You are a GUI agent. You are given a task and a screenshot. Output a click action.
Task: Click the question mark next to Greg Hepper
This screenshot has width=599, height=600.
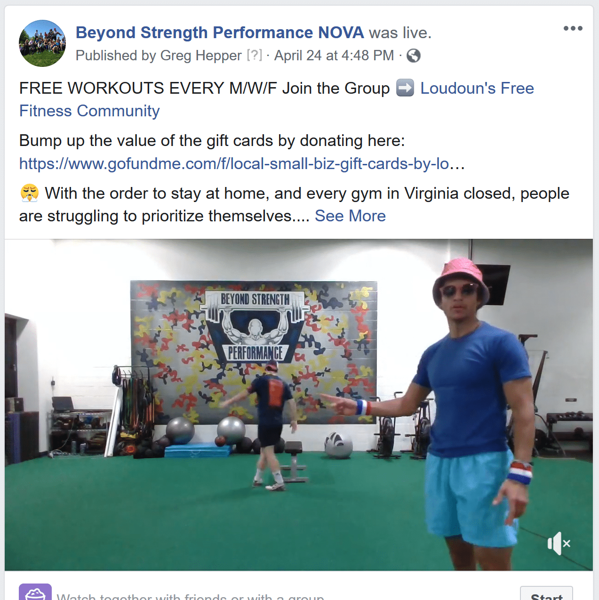point(255,55)
